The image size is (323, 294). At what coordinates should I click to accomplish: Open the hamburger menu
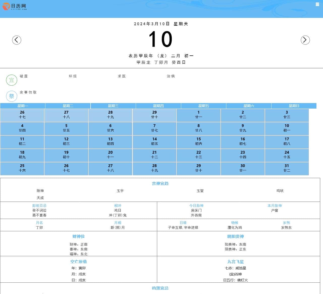317,4
